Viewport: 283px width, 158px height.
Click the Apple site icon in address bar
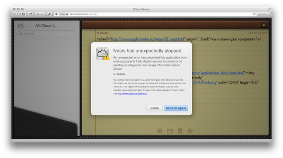(x=56, y=14)
